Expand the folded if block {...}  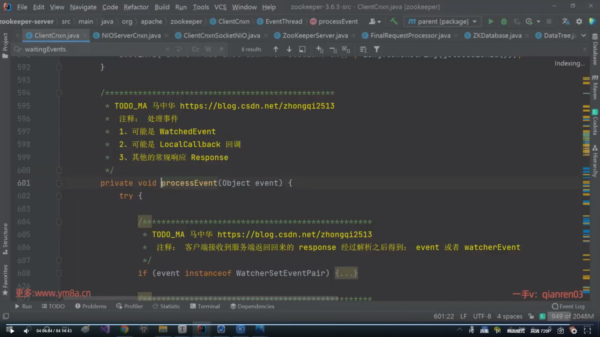tap(346, 273)
